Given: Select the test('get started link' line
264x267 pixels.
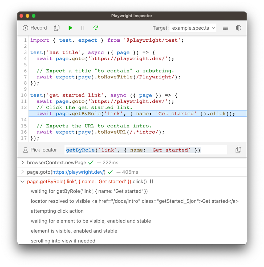Looking at the screenshot, I should tap(104, 95).
